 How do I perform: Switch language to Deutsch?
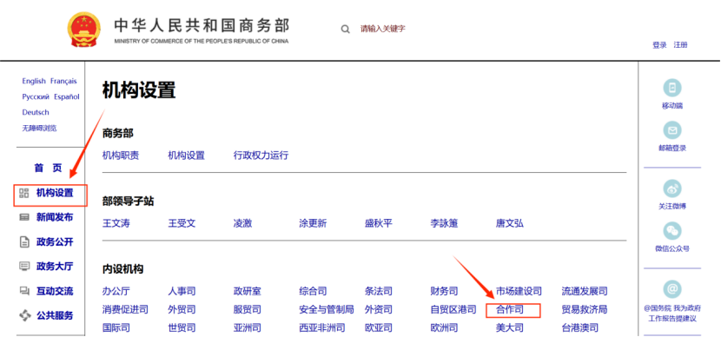coord(36,112)
